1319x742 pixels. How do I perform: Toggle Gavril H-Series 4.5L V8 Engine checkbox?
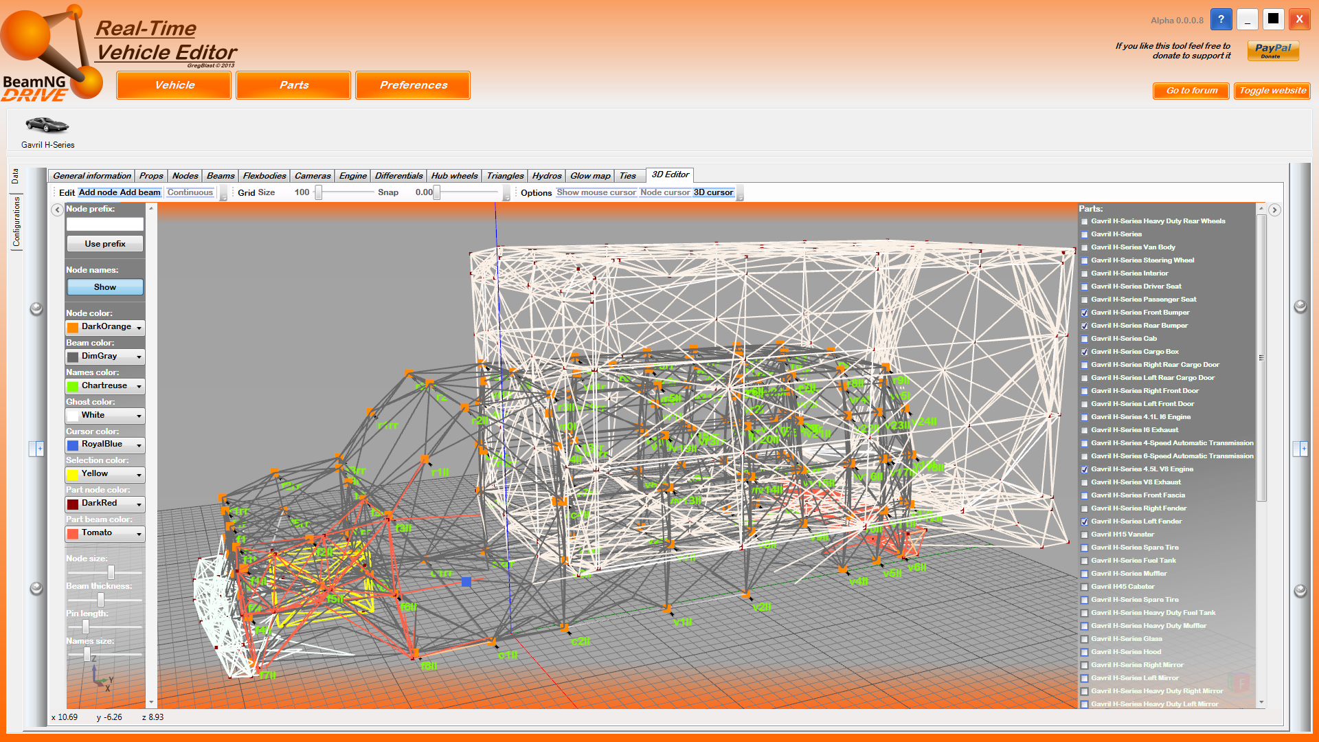pyautogui.click(x=1085, y=470)
